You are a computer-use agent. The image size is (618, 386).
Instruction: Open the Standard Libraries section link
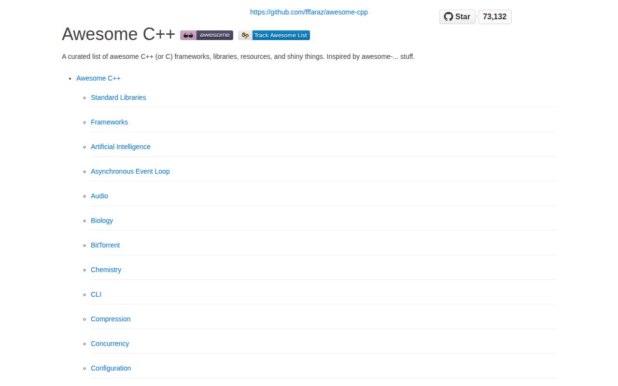click(118, 97)
